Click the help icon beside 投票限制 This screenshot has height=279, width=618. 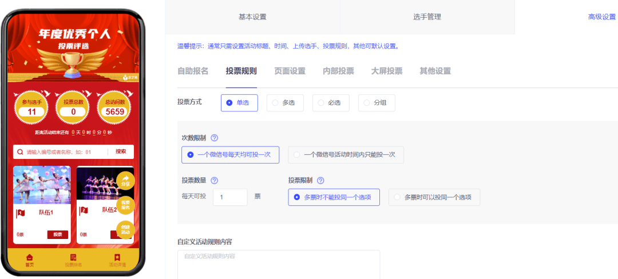pyautogui.click(x=320, y=181)
